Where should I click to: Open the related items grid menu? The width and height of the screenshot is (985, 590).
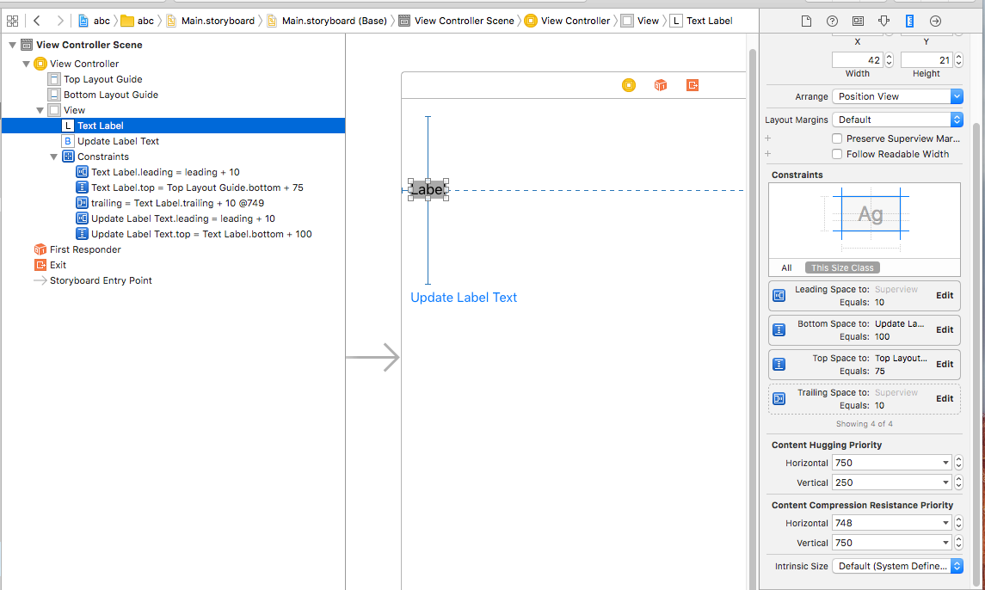[x=12, y=21]
